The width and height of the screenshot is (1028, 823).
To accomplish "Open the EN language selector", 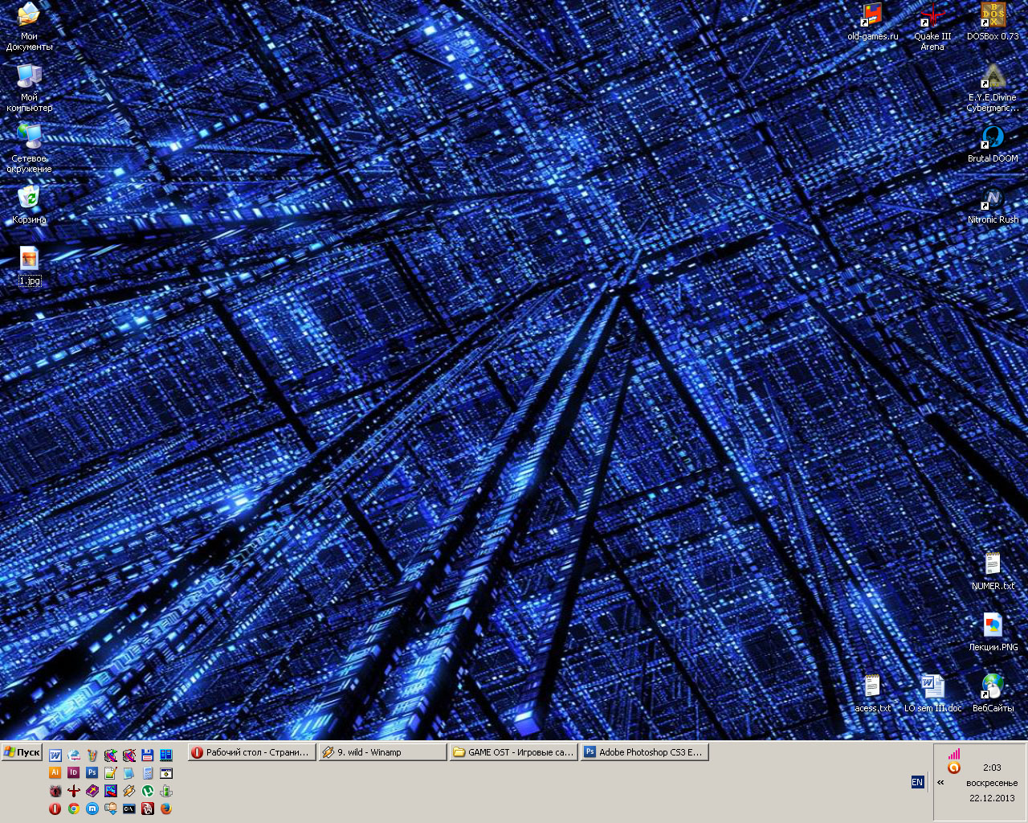I will (x=917, y=782).
